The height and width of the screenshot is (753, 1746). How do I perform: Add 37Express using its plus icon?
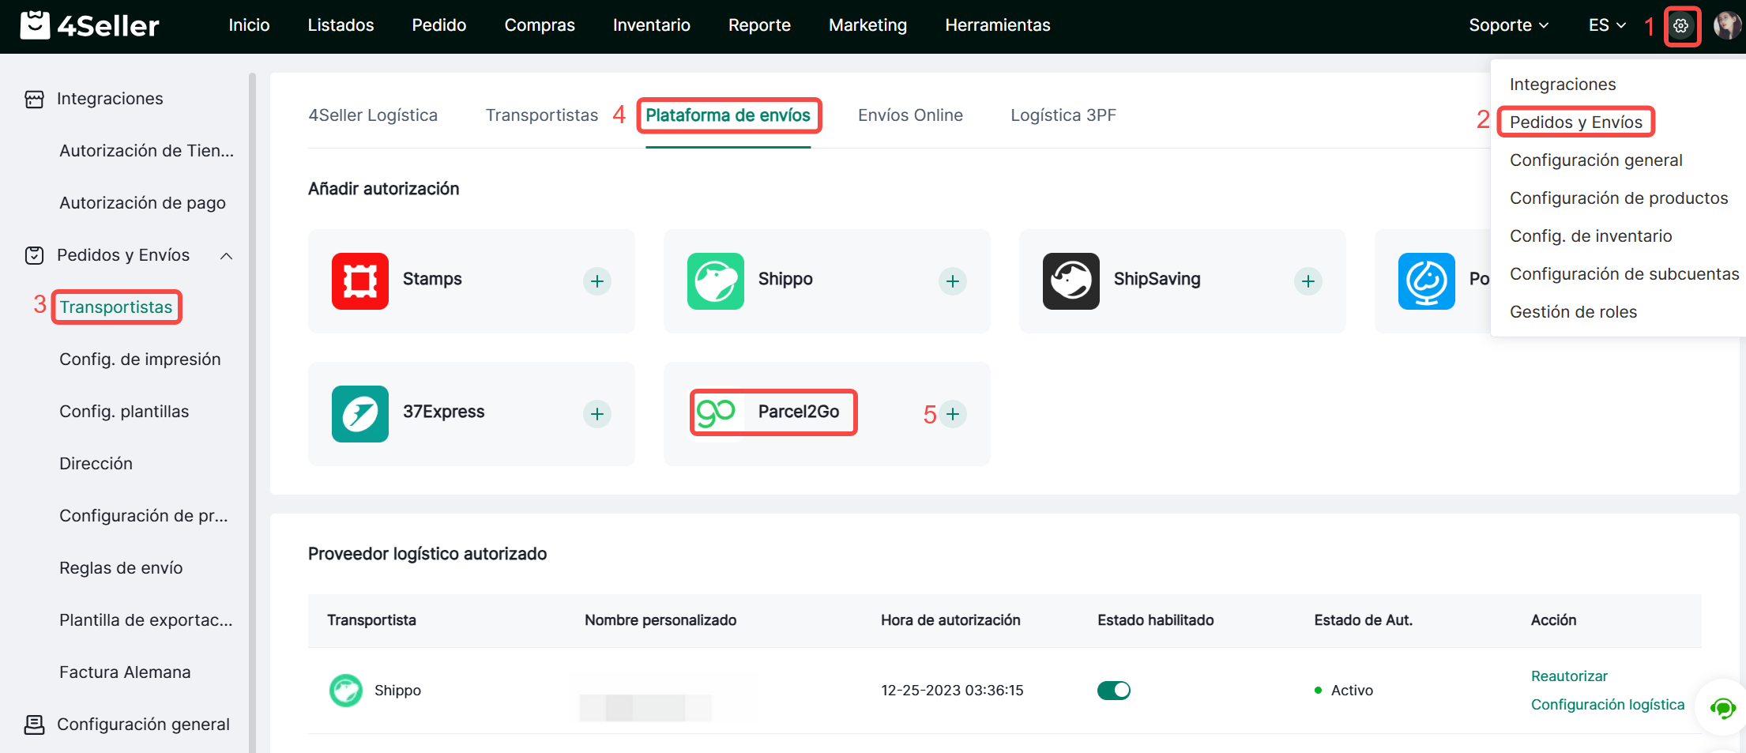(597, 414)
